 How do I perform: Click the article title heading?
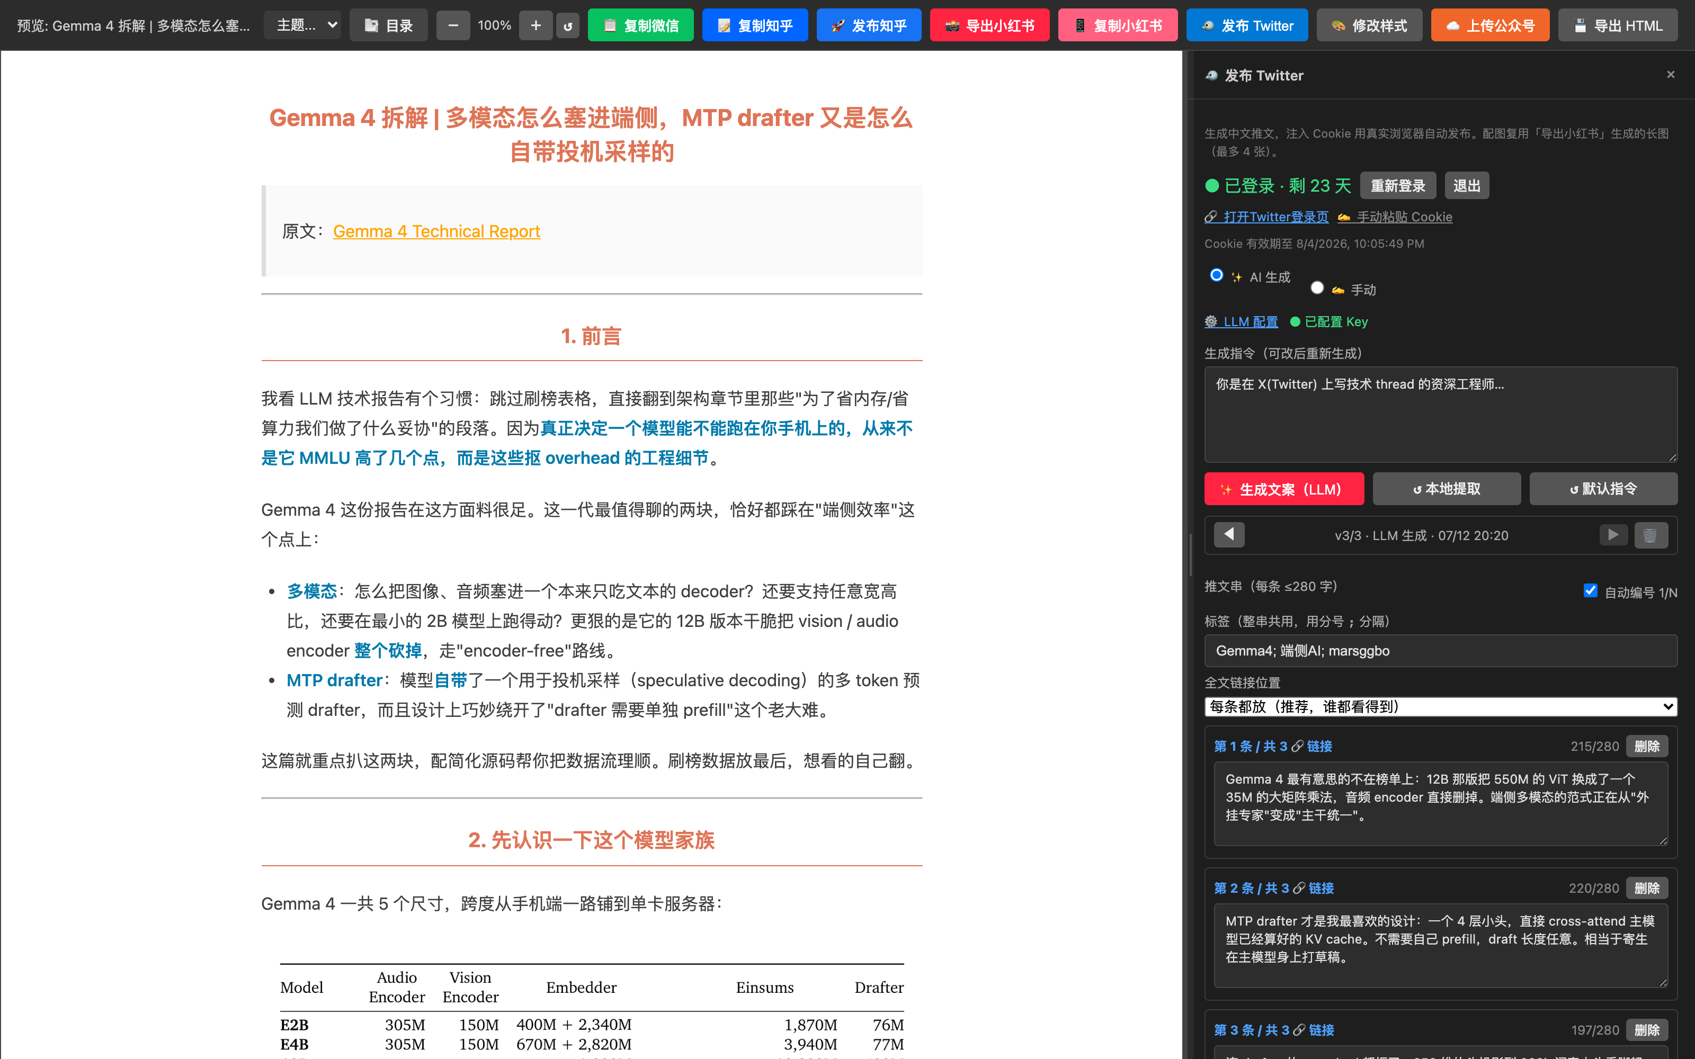[591, 135]
